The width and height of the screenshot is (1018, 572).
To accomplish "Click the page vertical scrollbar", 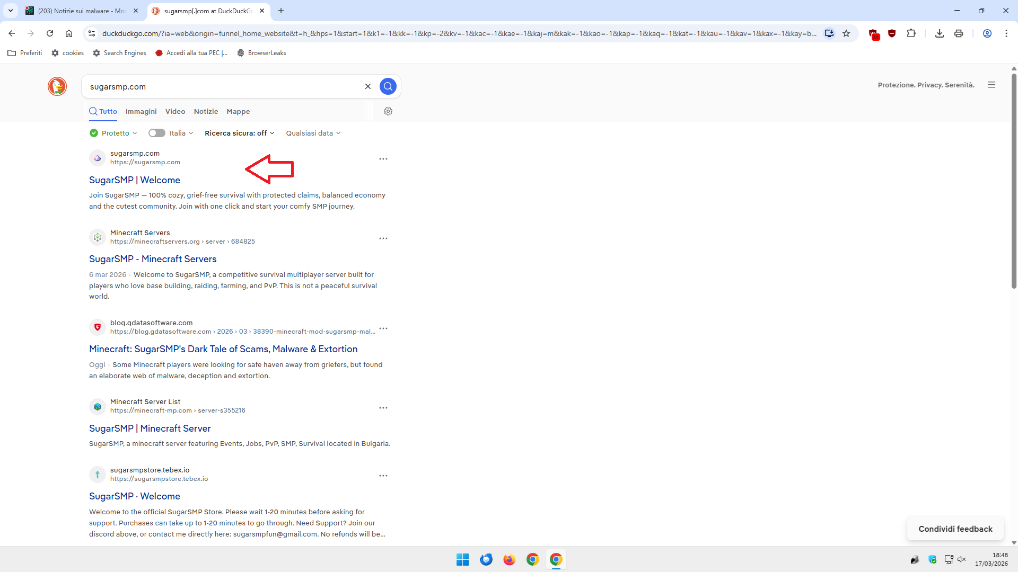I will 1014,180.
